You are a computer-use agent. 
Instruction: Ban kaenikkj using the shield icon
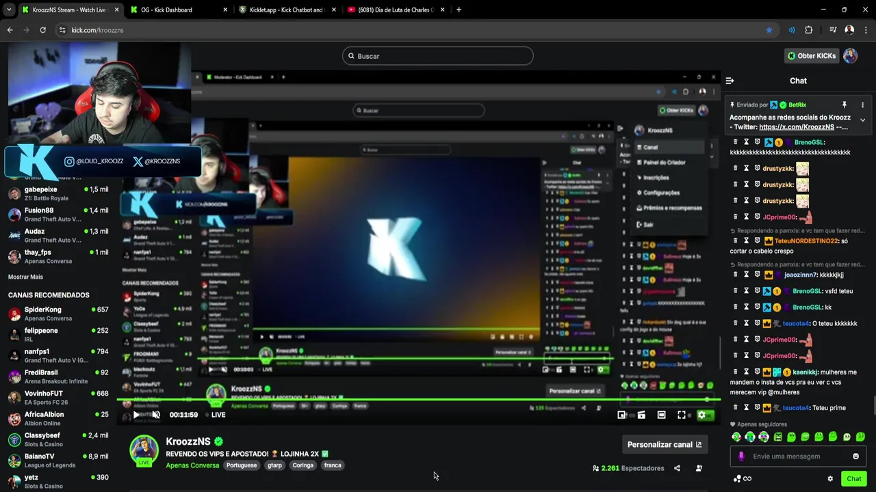pyautogui.click(x=757, y=372)
